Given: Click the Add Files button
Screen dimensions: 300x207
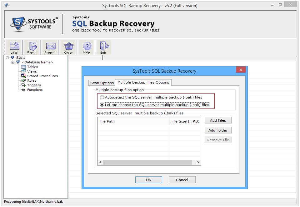Looking at the screenshot, I should (x=218, y=120).
